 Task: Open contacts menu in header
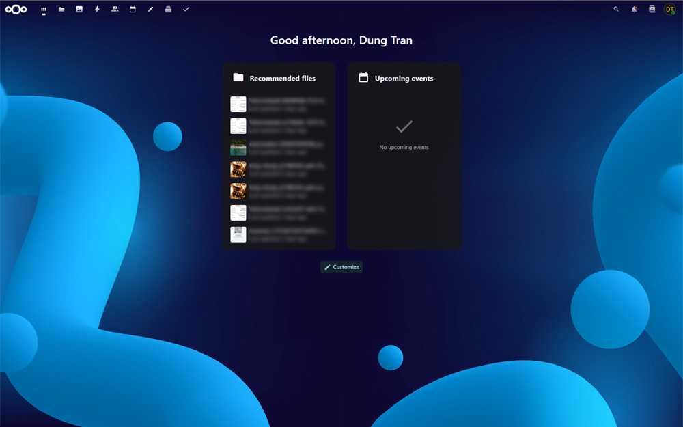pos(652,9)
